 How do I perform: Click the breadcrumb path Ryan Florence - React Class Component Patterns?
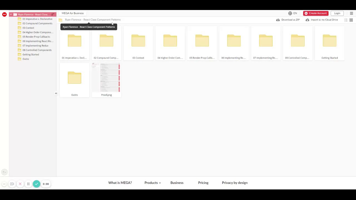point(93,20)
